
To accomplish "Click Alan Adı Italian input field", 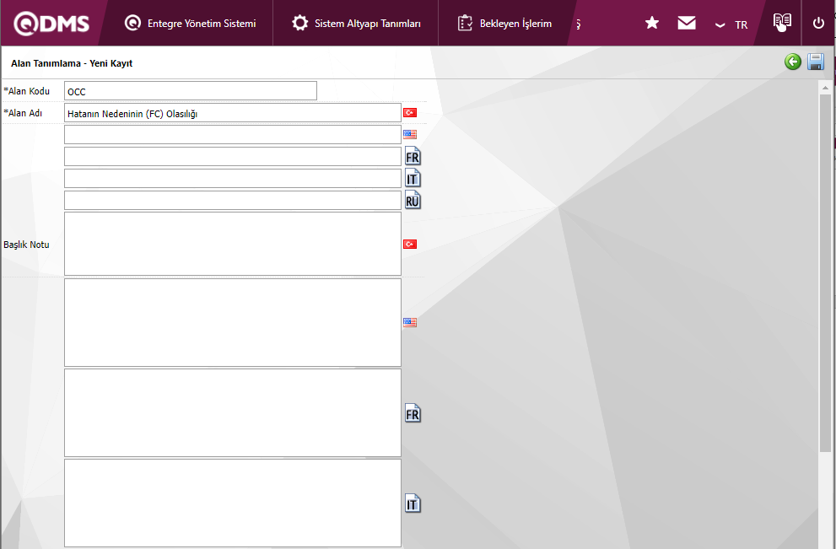I will pyautogui.click(x=233, y=178).
